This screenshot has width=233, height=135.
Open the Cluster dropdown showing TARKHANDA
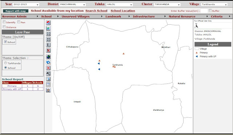(167, 4)
